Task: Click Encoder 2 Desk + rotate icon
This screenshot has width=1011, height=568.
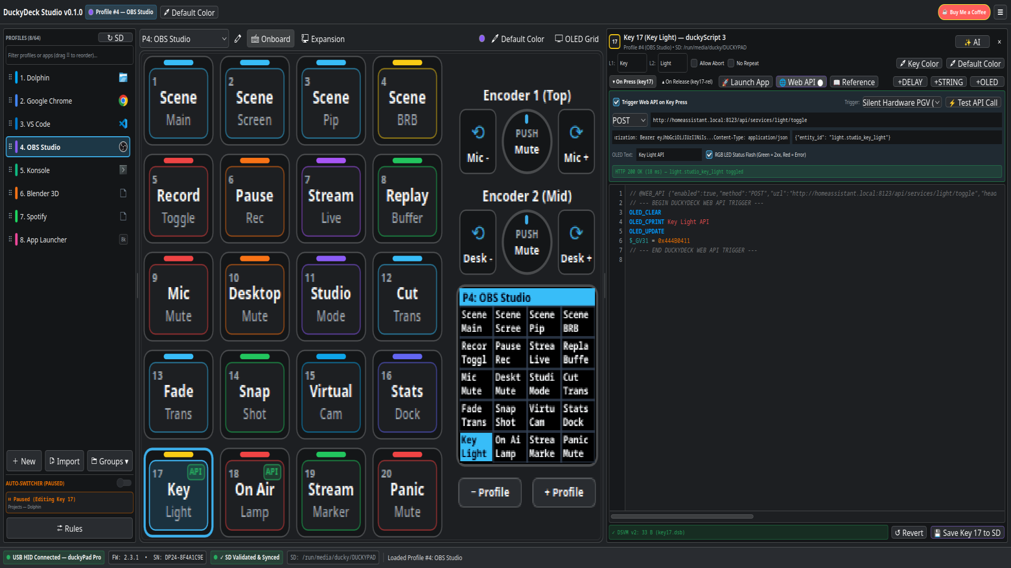Action: tap(576, 233)
